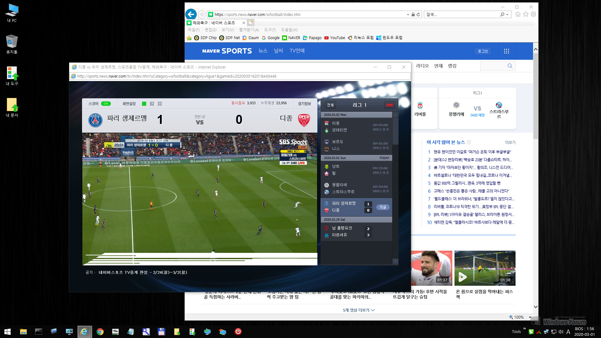Click the Paris Saint-Germain team crest
601x338 pixels.
tap(95, 120)
